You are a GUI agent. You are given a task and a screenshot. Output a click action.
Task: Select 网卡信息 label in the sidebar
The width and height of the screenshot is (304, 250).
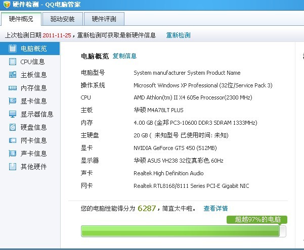tap(34, 140)
